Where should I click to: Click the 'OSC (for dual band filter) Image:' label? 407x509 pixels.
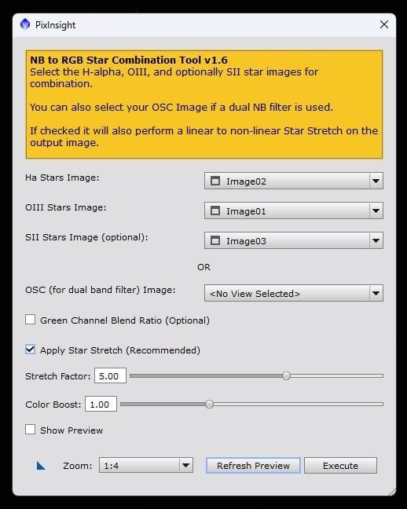100,290
